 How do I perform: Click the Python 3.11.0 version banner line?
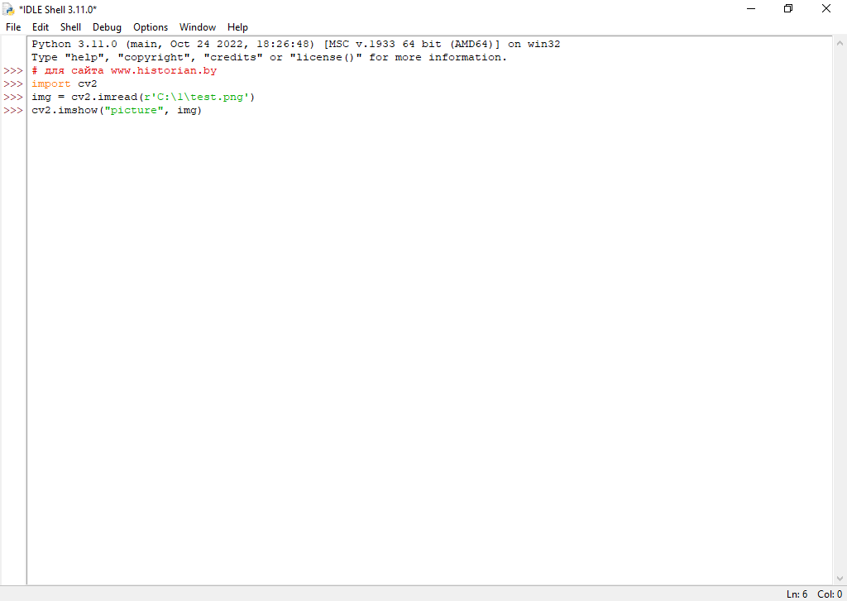(295, 45)
